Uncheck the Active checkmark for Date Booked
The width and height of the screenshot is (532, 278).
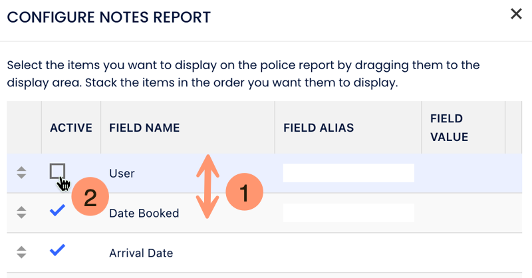[x=58, y=211]
